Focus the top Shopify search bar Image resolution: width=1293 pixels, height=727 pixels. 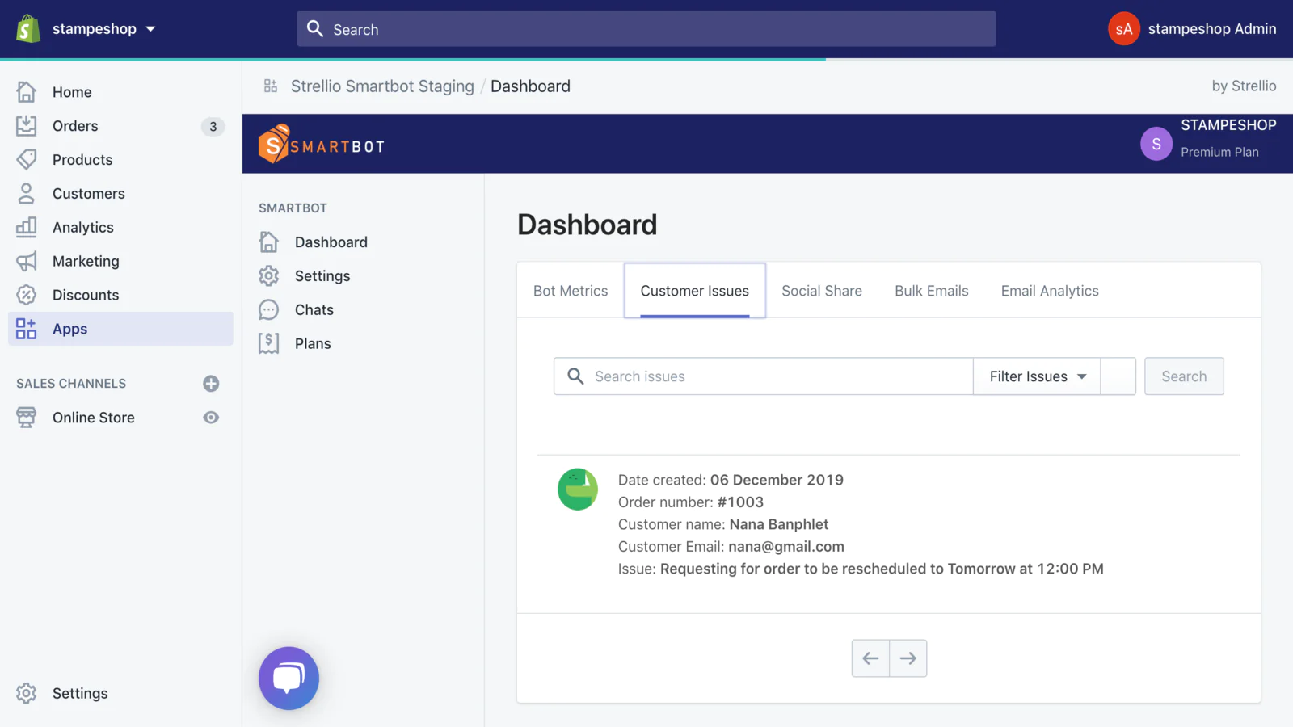pos(646,29)
